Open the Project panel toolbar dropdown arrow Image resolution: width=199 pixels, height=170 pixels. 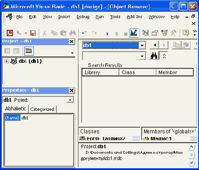72,53
